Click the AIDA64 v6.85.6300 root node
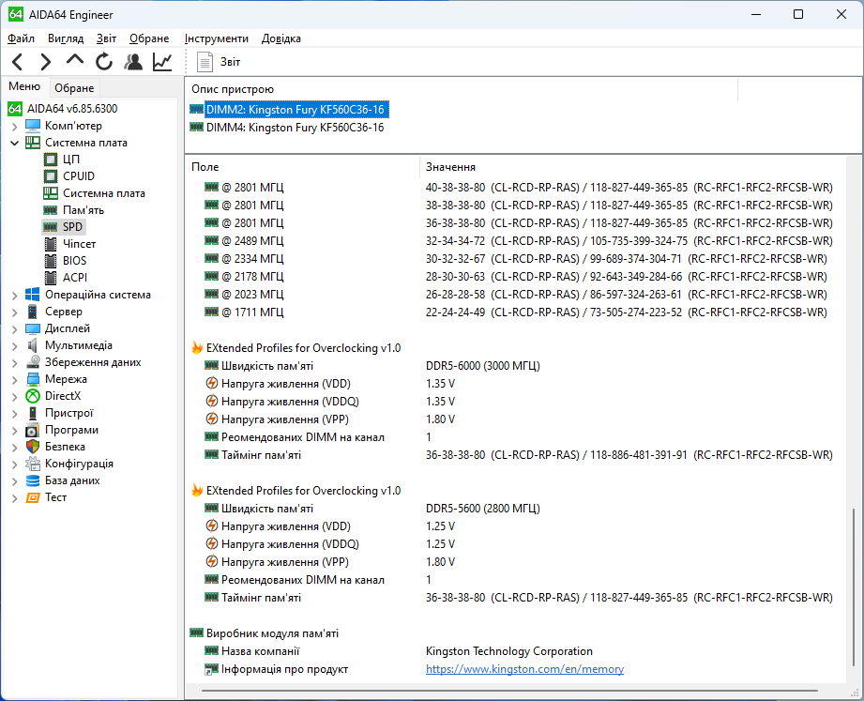Screen dimensions: 864x701 coord(72,109)
